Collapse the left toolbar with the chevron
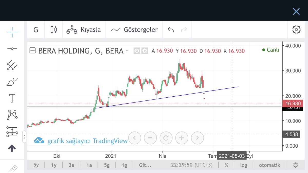Image resolution: width=308 pixels, height=173 pixels. tap(24, 137)
